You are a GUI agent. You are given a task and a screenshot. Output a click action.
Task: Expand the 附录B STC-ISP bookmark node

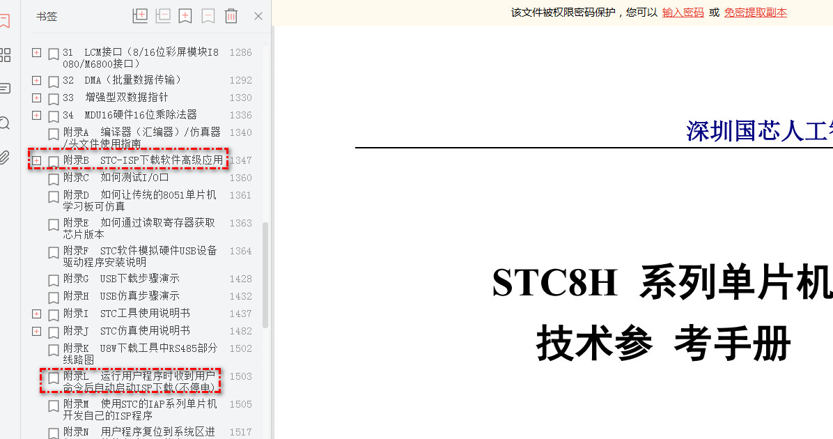(x=37, y=160)
